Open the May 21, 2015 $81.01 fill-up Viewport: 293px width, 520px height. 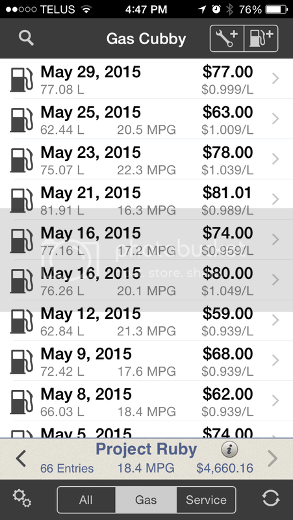(x=147, y=200)
